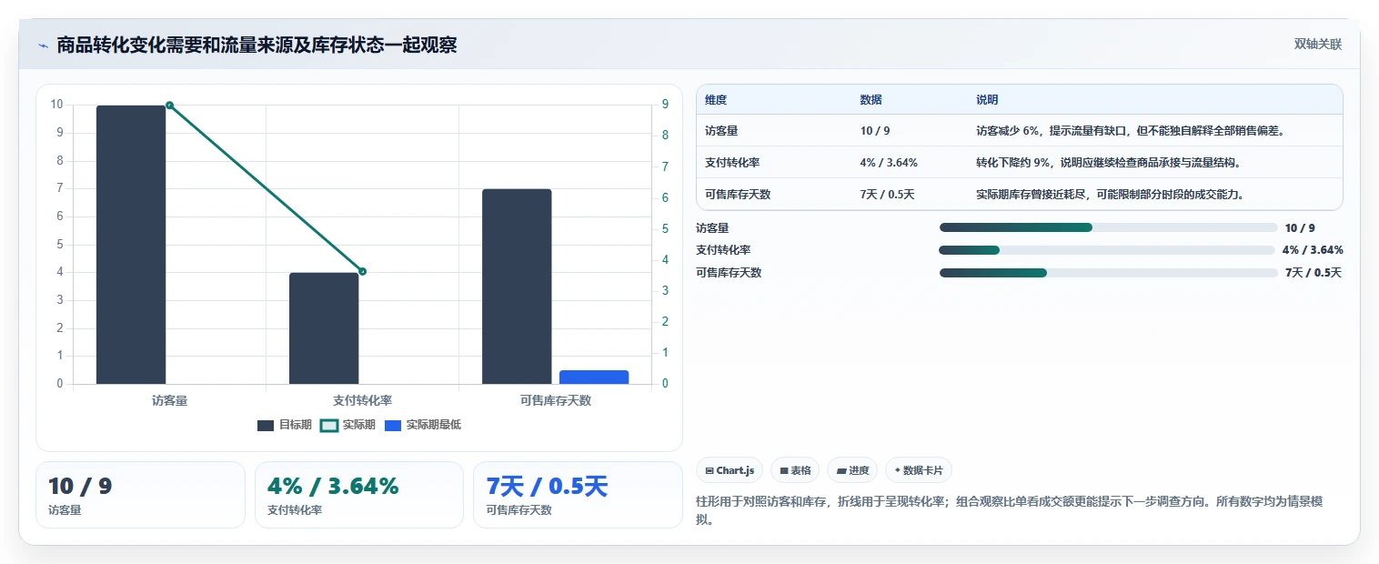Select the 支付转化率 table row cell
This screenshot has width=1379, height=564.
click(x=732, y=163)
